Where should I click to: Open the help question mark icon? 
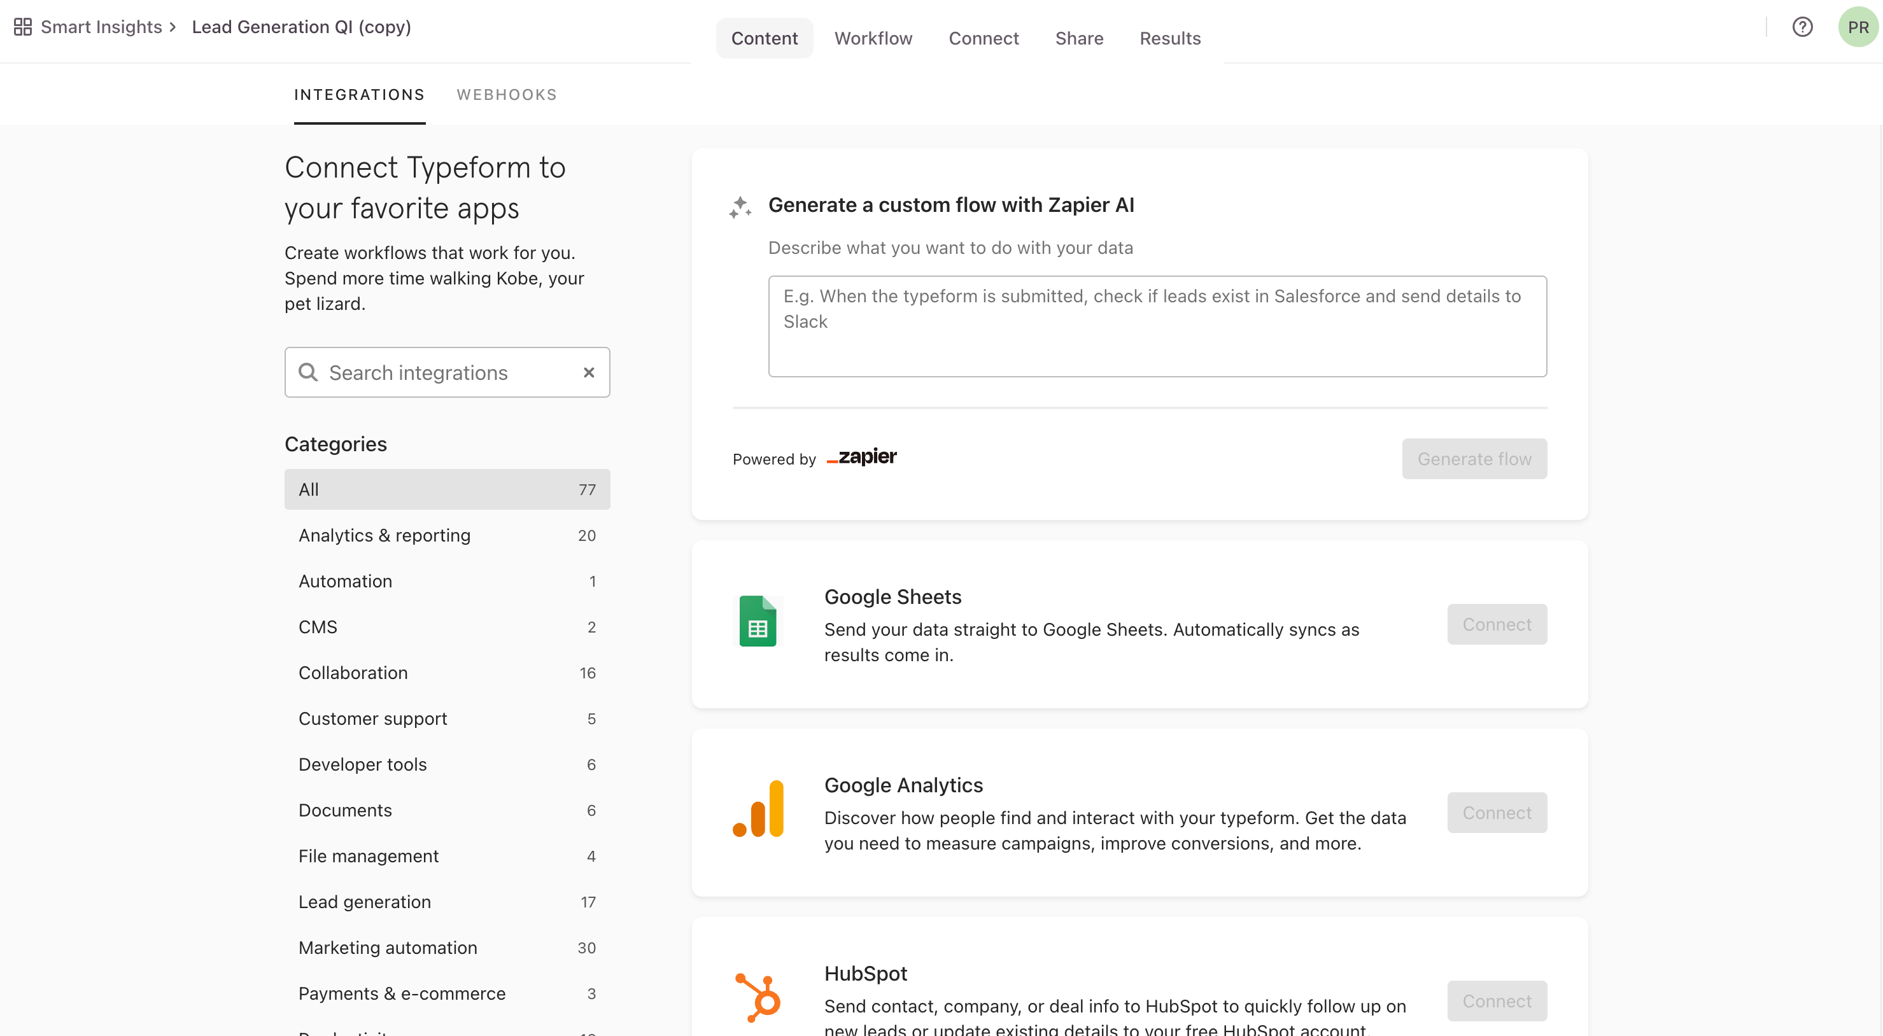(x=1802, y=27)
